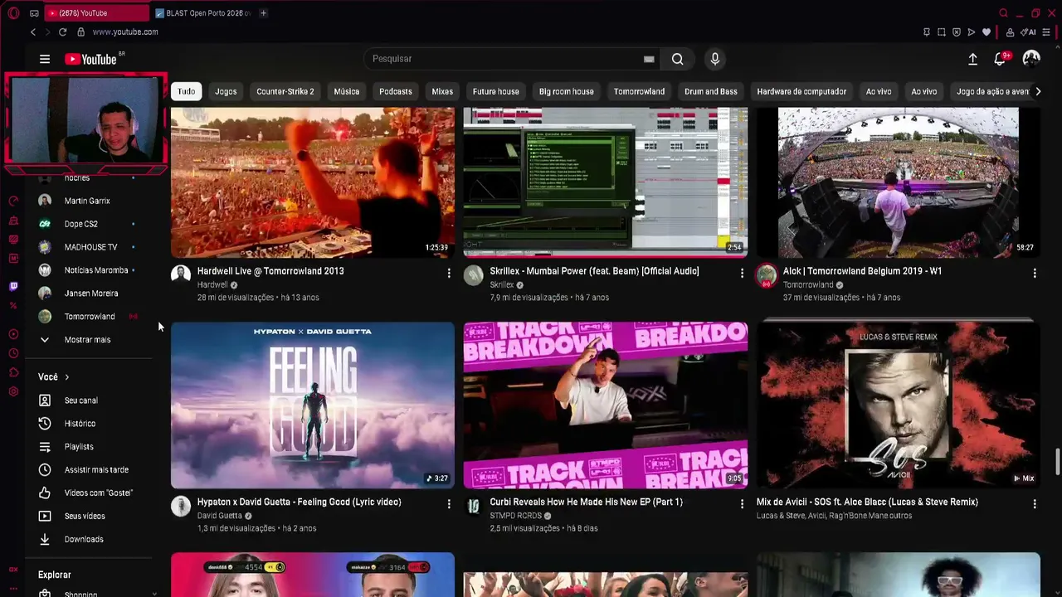Click the page vertical scrollbar thumb
Viewport: 1062px width, 597px height.
click(x=1057, y=462)
